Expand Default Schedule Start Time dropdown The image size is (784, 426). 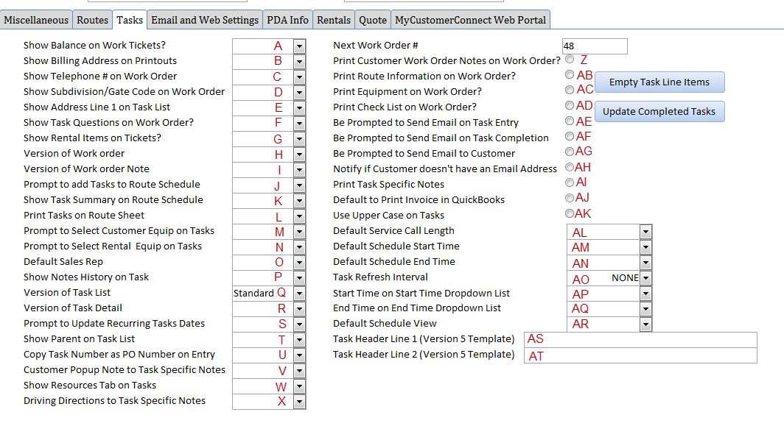646,248
